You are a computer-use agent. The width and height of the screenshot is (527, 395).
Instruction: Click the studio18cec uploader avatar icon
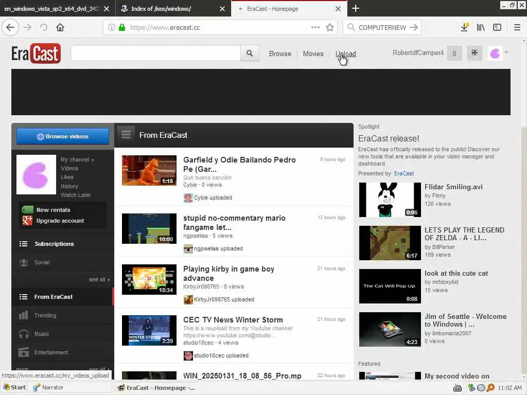188,356
